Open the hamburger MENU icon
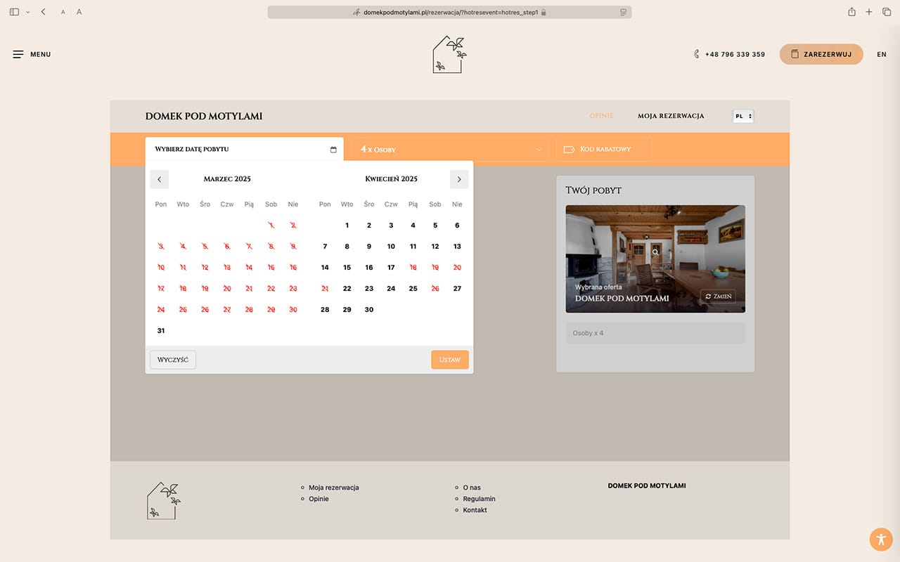 (x=18, y=54)
